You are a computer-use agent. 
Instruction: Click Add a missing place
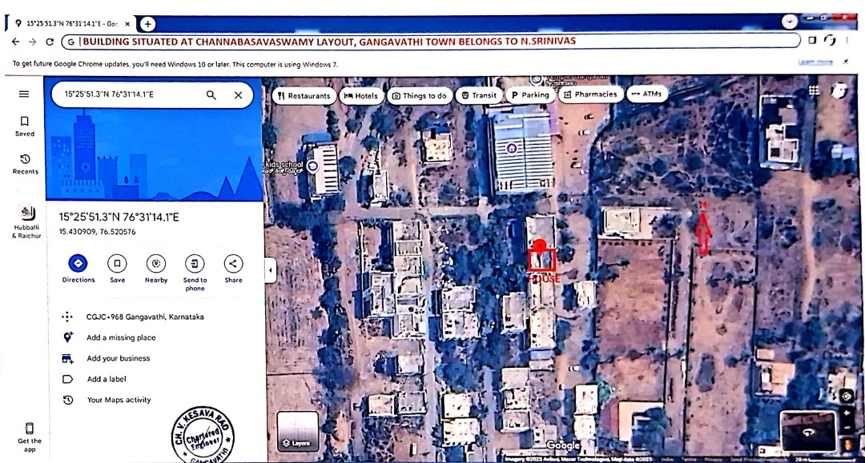pos(121,337)
